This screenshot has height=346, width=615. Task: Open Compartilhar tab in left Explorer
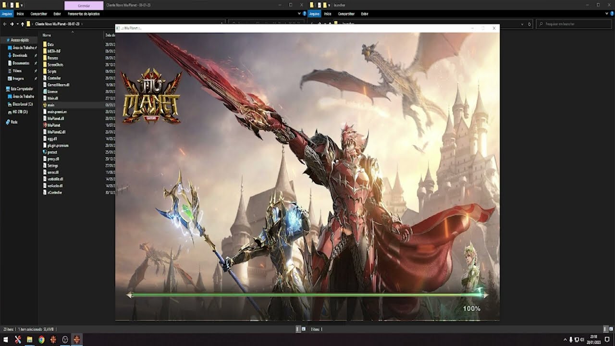tap(39, 14)
